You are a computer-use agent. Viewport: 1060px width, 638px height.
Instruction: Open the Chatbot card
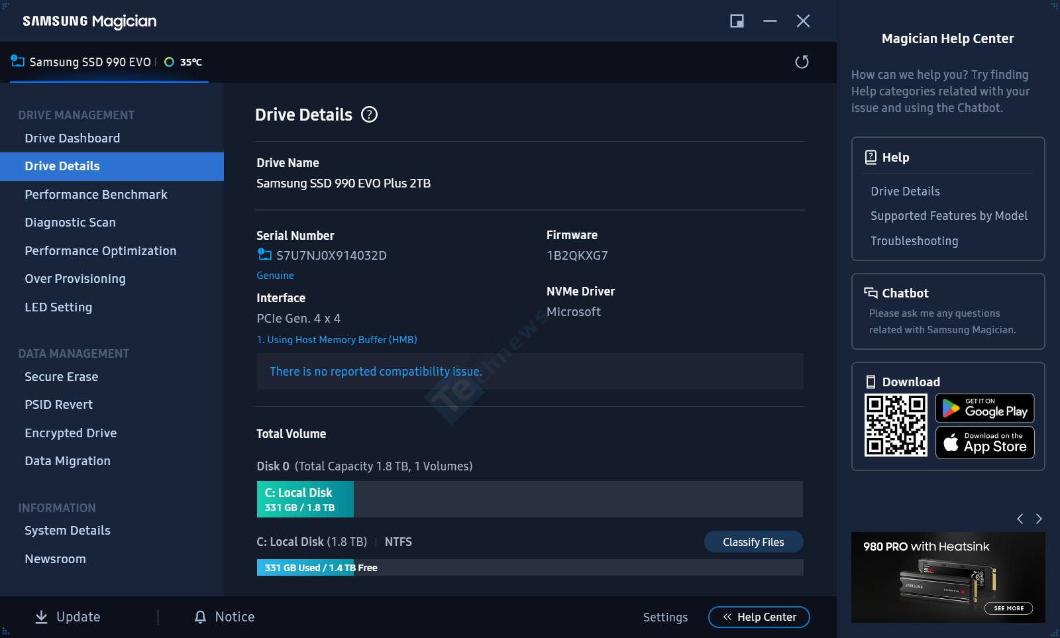[x=948, y=311]
